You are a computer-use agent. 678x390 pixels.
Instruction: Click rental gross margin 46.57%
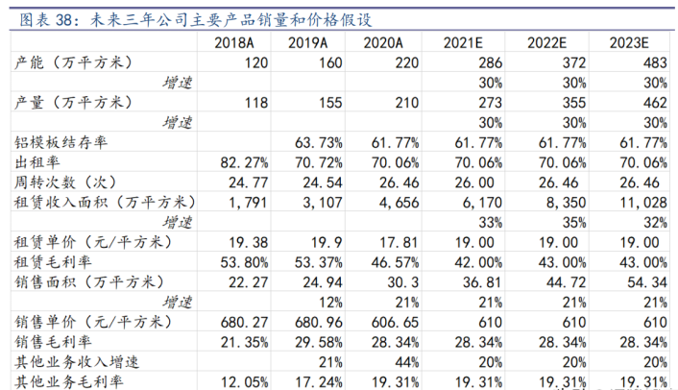[395, 262]
